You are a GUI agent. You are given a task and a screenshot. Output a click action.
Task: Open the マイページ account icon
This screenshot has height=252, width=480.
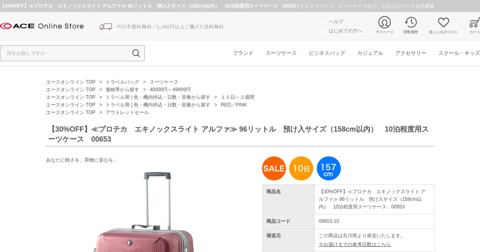[x=384, y=22]
